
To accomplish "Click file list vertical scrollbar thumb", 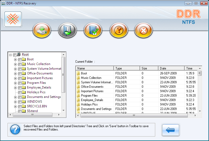I will click(200, 73).
